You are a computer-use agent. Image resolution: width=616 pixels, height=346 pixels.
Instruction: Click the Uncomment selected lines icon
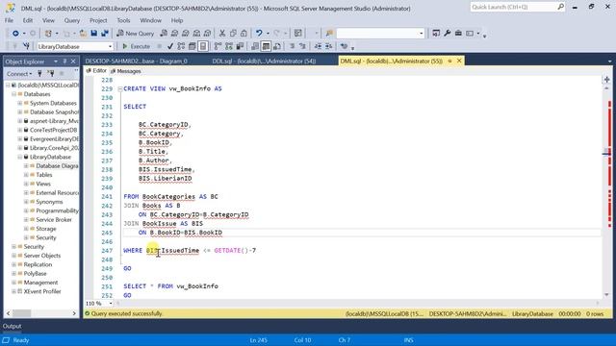click(302, 46)
